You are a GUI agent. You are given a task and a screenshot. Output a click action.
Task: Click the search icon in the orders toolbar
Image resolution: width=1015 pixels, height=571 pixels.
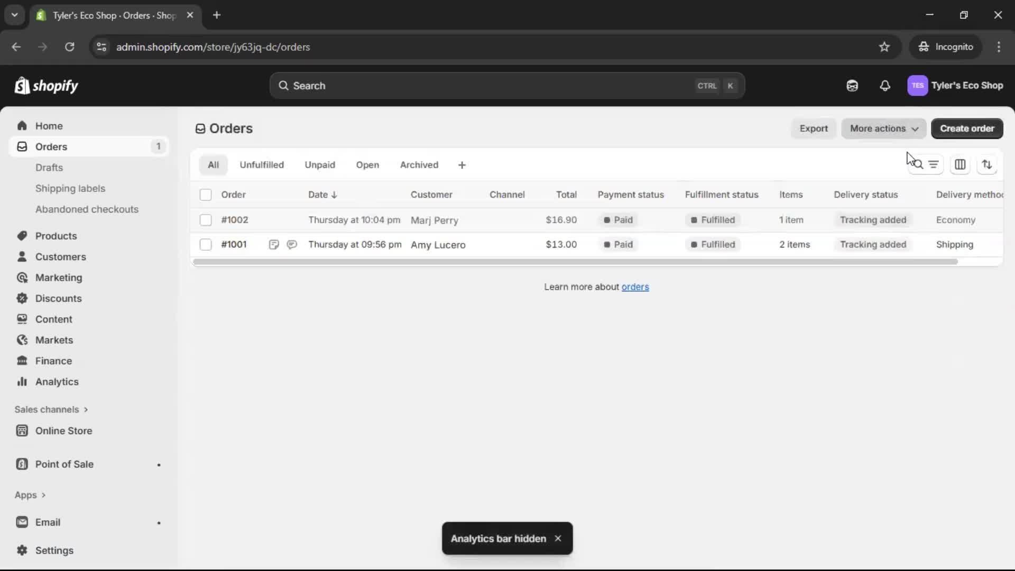pos(918,164)
